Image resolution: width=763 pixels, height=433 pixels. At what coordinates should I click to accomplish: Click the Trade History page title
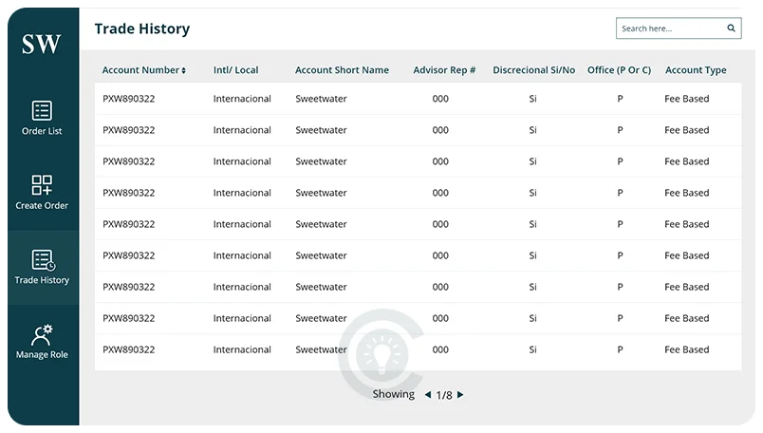(142, 28)
